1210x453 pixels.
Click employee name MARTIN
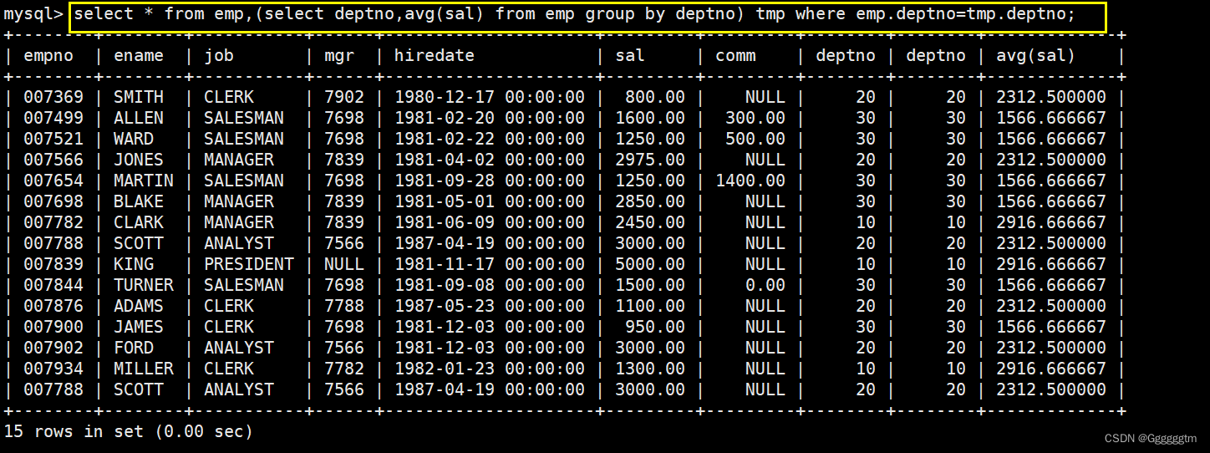click(144, 181)
